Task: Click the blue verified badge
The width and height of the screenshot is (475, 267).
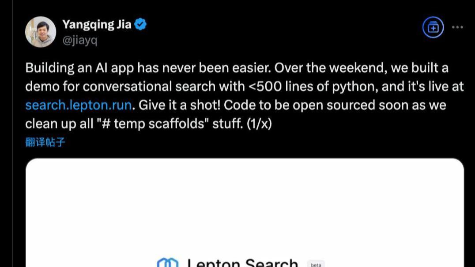Action: tap(140, 24)
